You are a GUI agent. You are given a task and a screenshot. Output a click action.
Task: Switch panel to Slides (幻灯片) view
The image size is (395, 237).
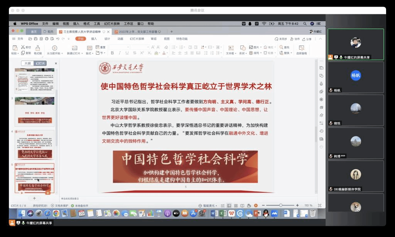pos(40,63)
